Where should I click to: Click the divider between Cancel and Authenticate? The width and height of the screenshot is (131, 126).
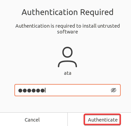67,119
